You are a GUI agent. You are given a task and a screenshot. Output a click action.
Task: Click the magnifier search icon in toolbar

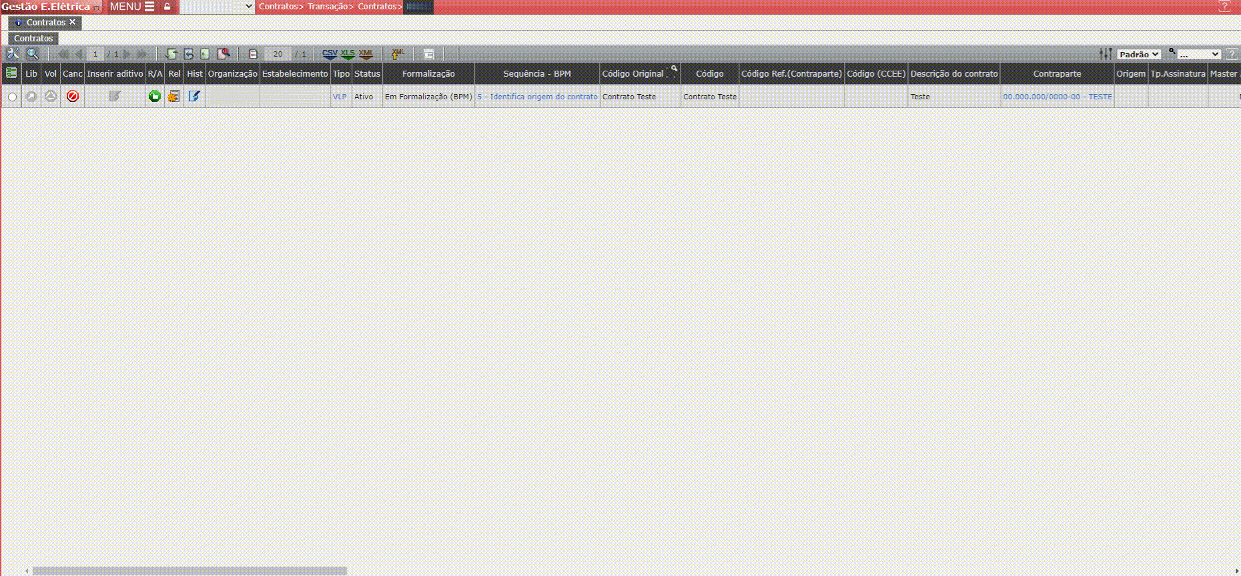[x=32, y=54]
